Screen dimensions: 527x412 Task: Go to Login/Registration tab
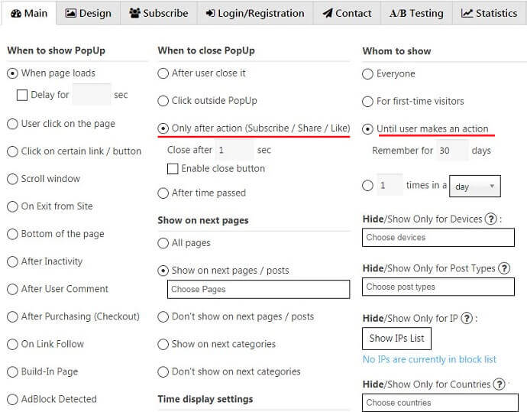click(x=255, y=13)
